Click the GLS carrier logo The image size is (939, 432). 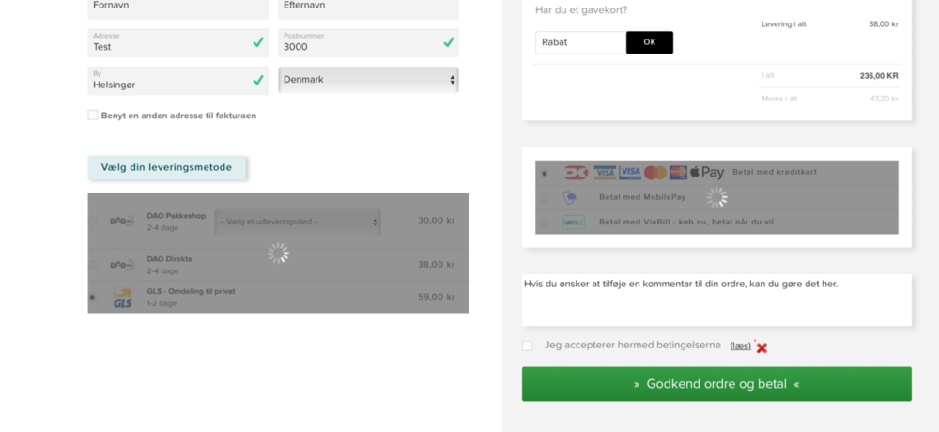122,297
